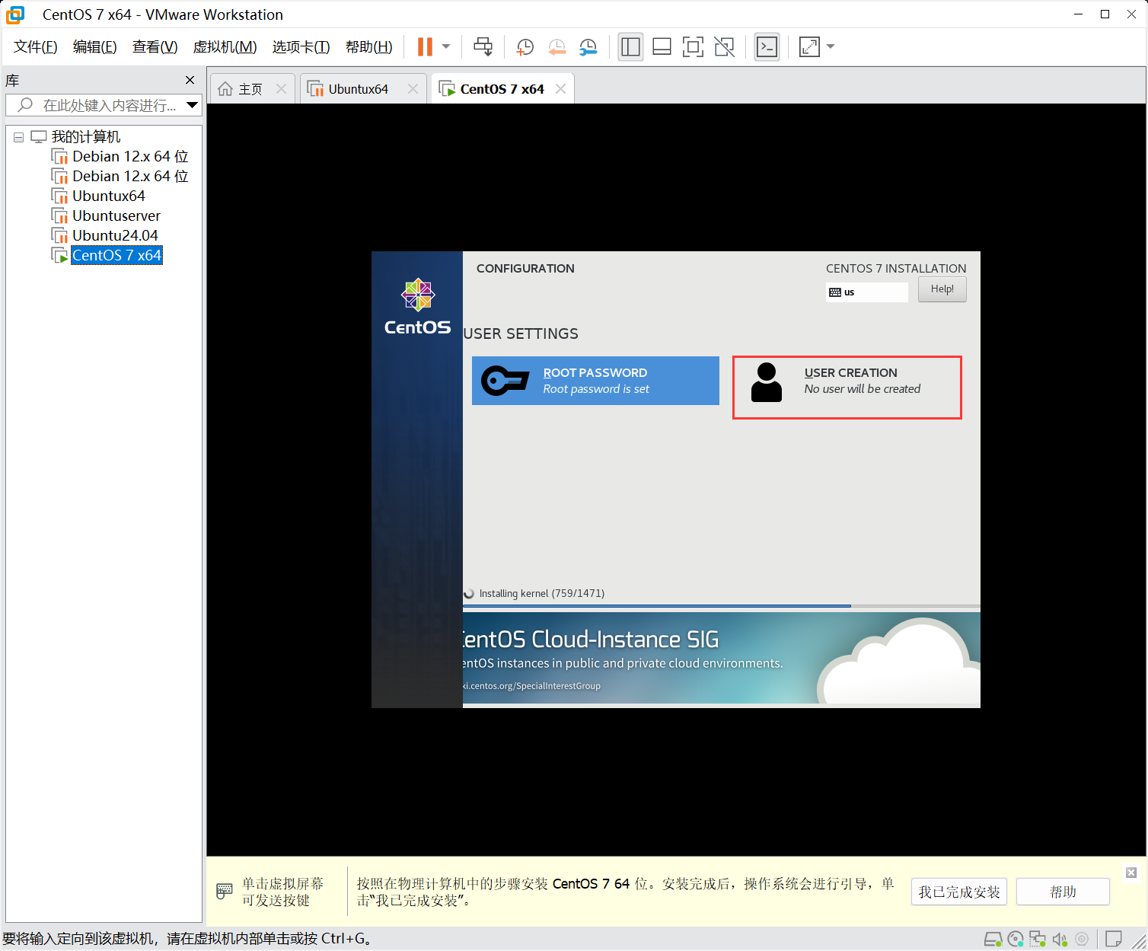
Task: Select the first Debian 12.x 64 位 VM
Action: [130, 157]
